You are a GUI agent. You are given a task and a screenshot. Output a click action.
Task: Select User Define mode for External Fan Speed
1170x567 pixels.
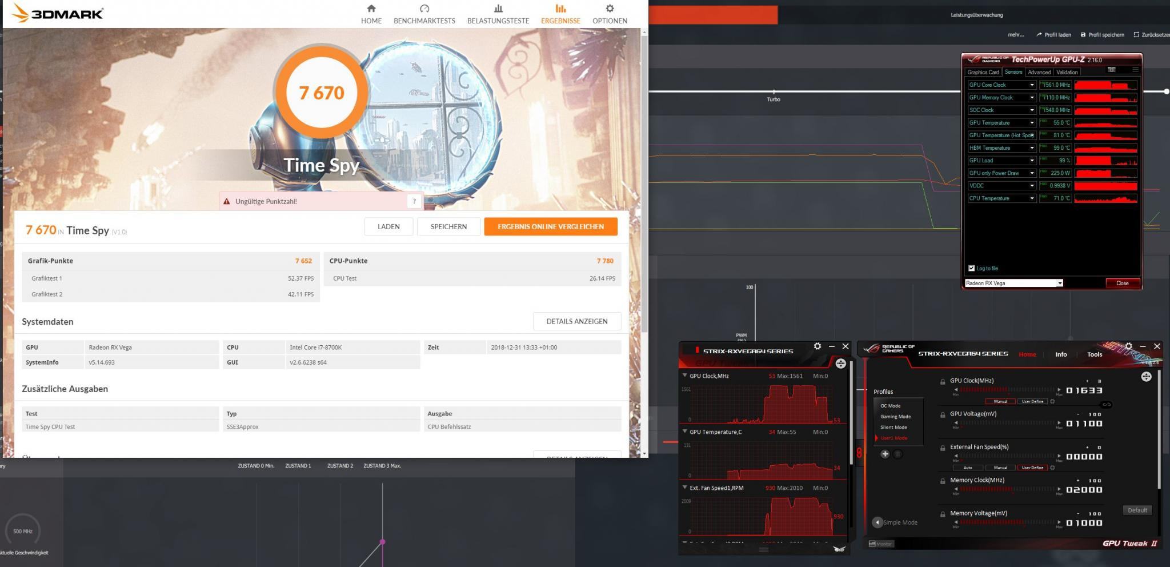(x=1032, y=468)
